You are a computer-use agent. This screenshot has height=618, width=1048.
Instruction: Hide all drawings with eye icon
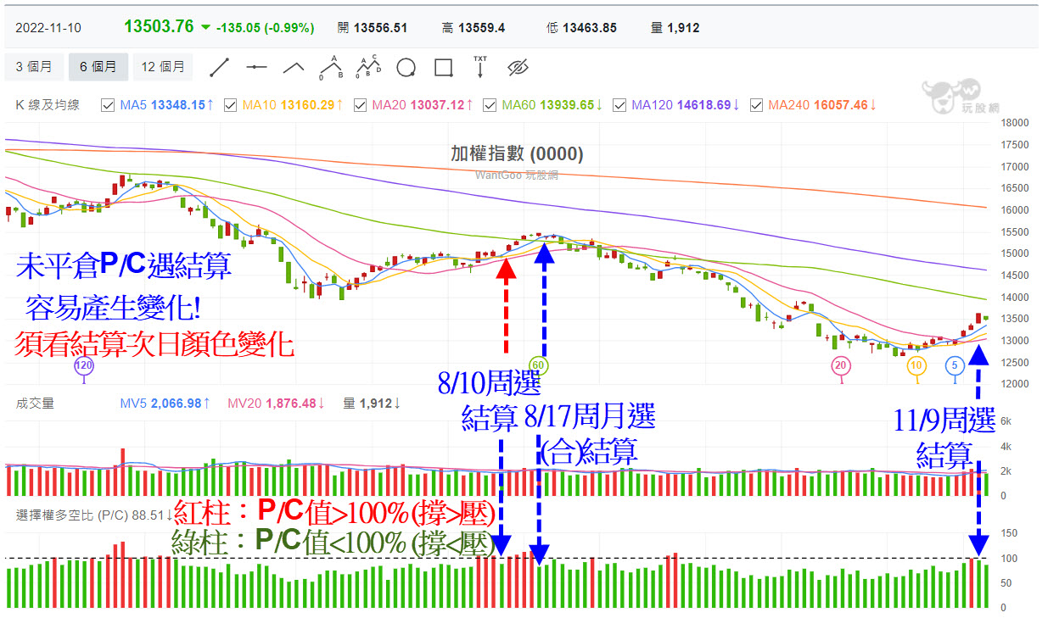(x=517, y=67)
